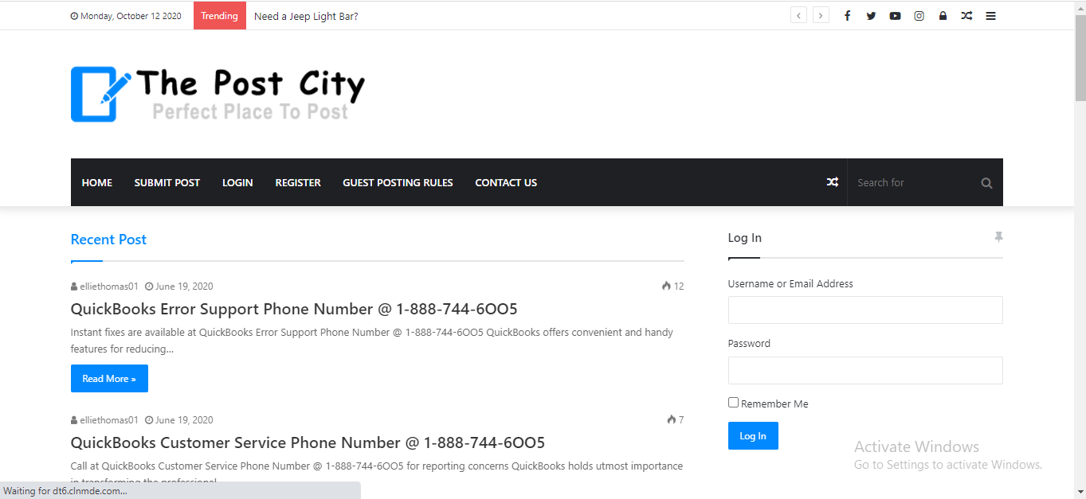This screenshot has width=1086, height=499.
Task: Click The Post City logo
Action: tap(218, 94)
